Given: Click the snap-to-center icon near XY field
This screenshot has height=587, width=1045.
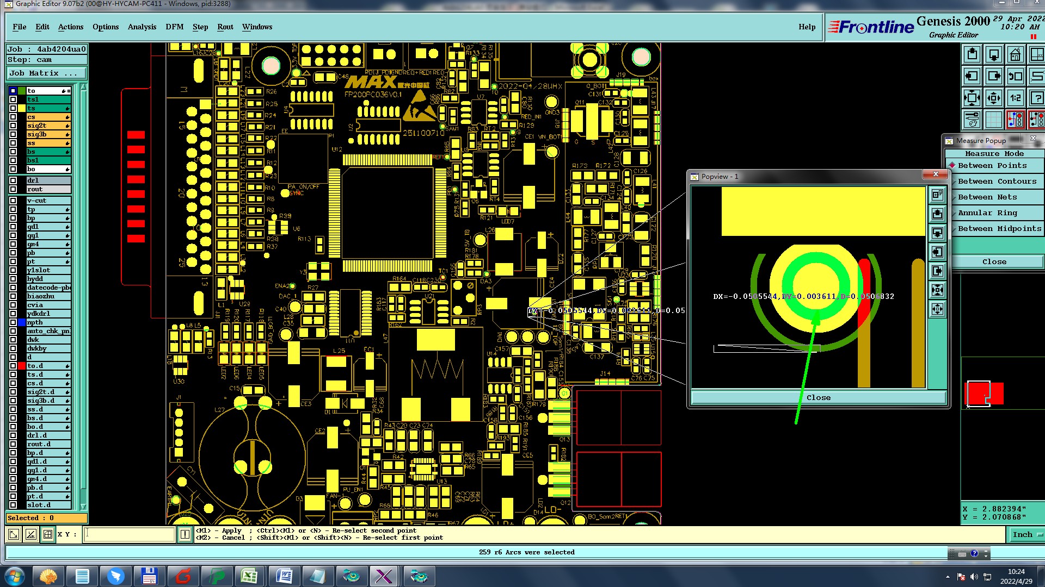Looking at the screenshot, I should tap(48, 534).
